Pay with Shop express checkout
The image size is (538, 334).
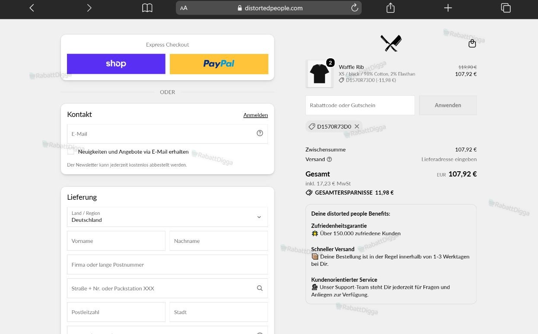coord(116,64)
